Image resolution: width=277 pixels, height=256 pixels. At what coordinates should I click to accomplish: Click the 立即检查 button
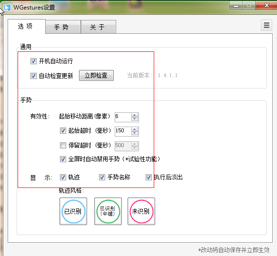click(x=96, y=76)
